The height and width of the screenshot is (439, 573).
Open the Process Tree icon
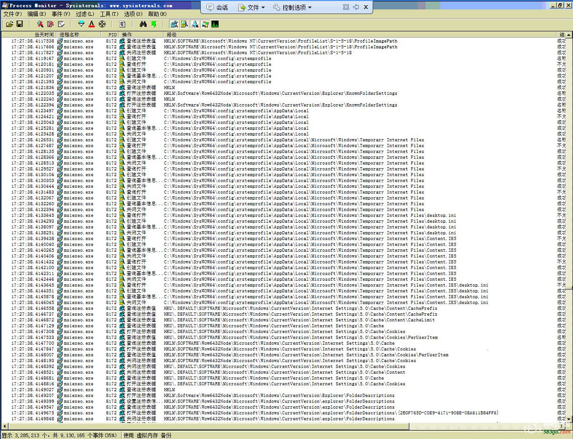click(x=122, y=24)
